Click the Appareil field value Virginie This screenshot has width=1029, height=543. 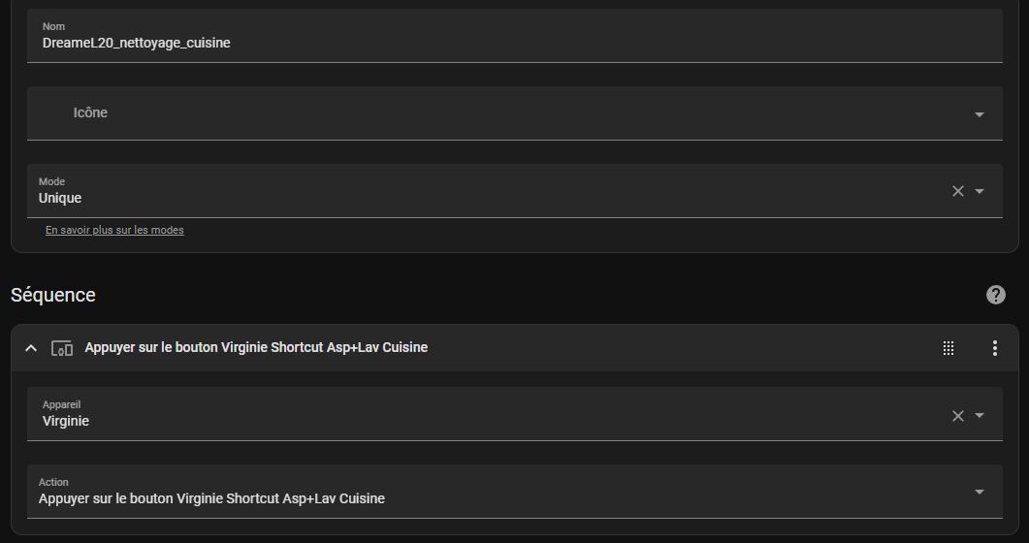pyautogui.click(x=66, y=421)
